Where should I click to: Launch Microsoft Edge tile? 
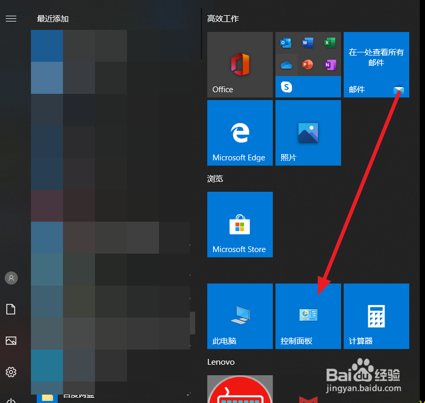[240, 133]
